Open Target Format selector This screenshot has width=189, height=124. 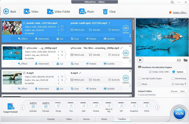click(x=10, y=108)
